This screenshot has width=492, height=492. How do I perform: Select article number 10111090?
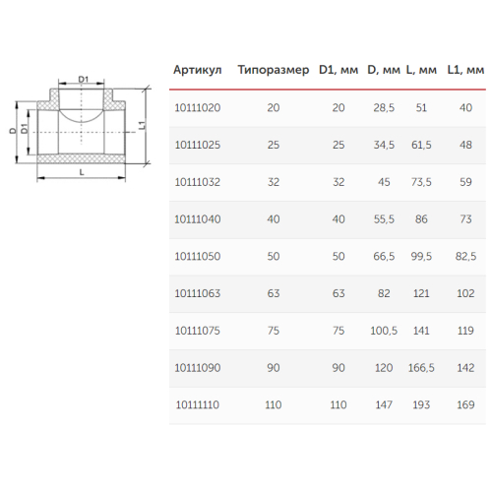(198, 368)
